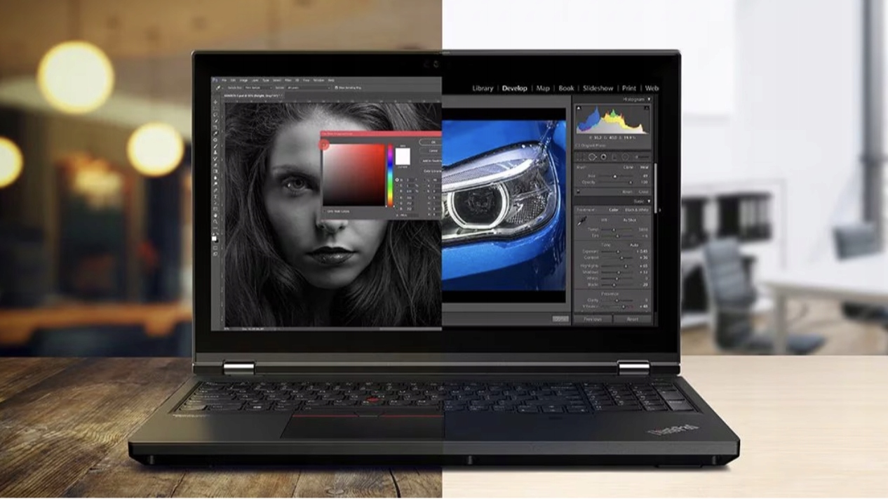Select the H radio button in Color Picker
Viewport: 888px width, 499px height.
[397, 180]
